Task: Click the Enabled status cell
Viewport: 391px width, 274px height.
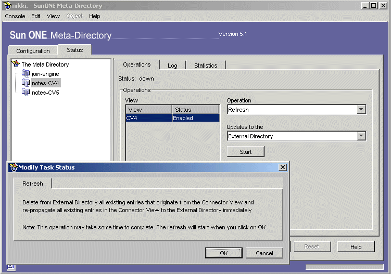Action: click(196, 118)
